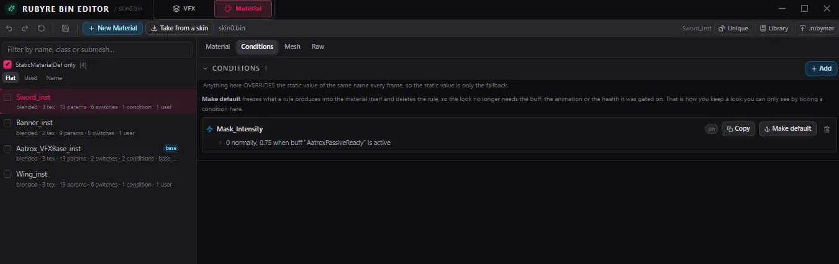The image size is (839, 264).
Task: Click the reload circular arrow icon
Action: [x=41, y=29]
